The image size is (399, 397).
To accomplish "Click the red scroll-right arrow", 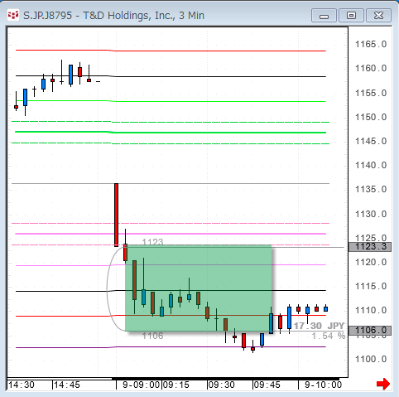I will pos(383,384).
